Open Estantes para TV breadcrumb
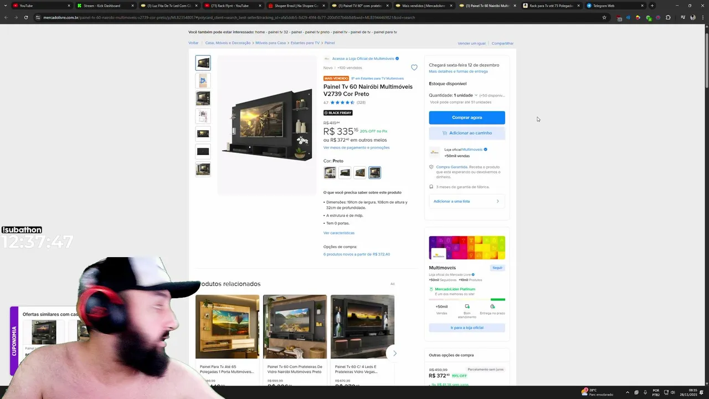 tap(305, 43)
